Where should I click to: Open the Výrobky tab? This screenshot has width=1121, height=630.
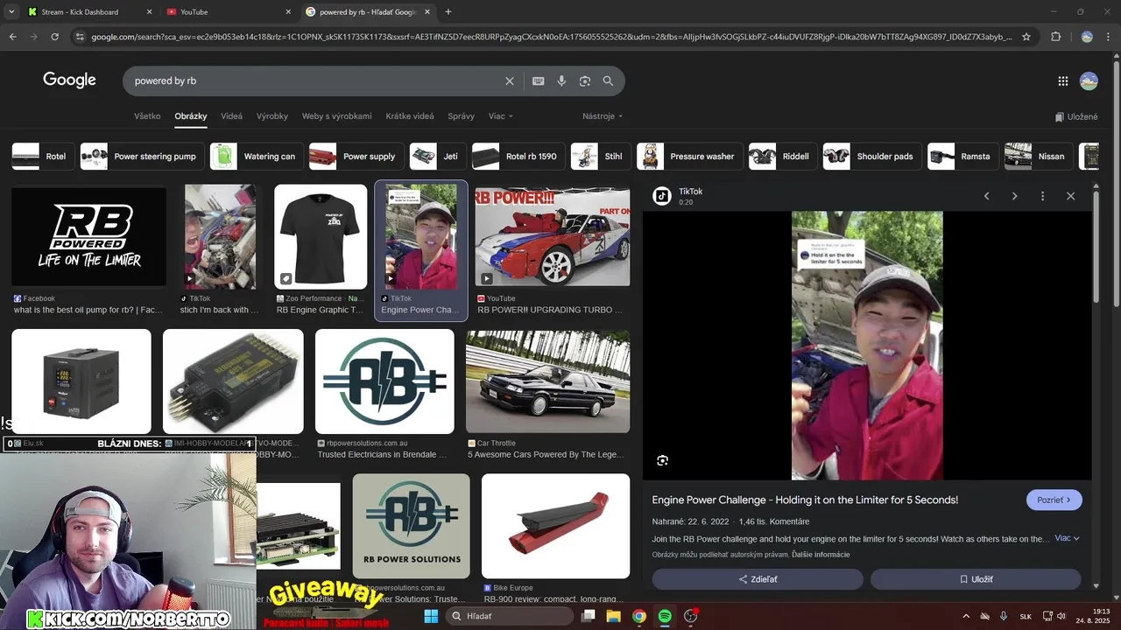point(272,115)
